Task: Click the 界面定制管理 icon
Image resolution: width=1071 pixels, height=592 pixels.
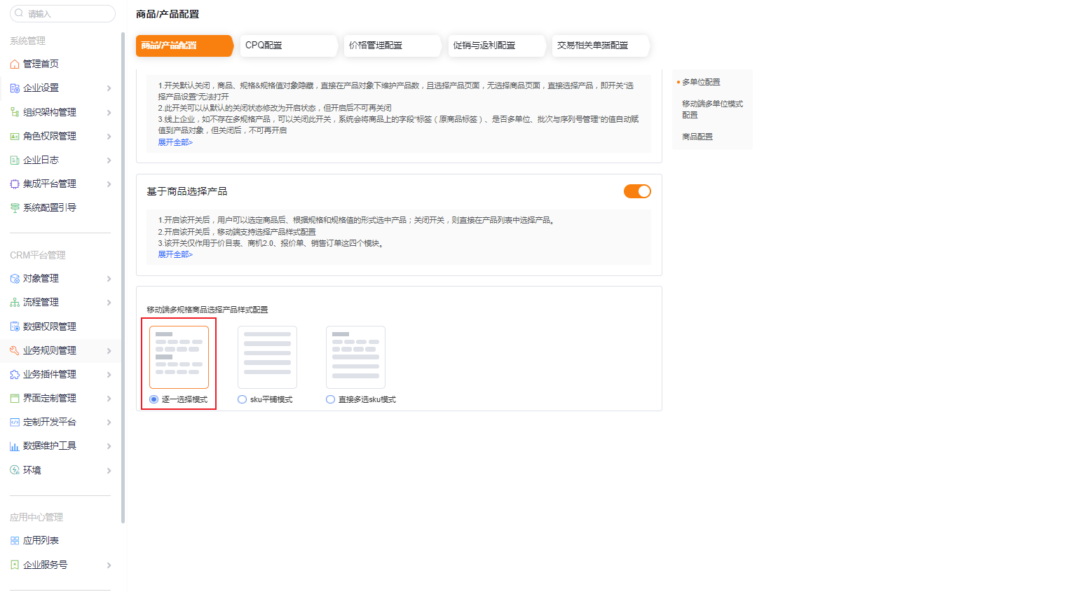Action: pos(15,398)
